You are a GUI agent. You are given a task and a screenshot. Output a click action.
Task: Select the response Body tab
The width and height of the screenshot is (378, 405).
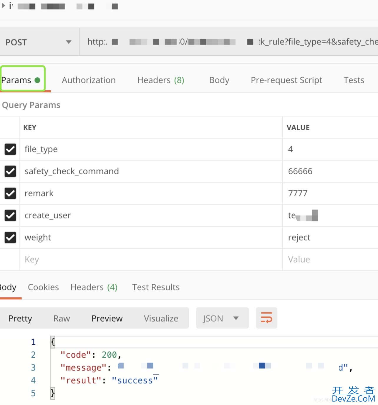point(8,287)
